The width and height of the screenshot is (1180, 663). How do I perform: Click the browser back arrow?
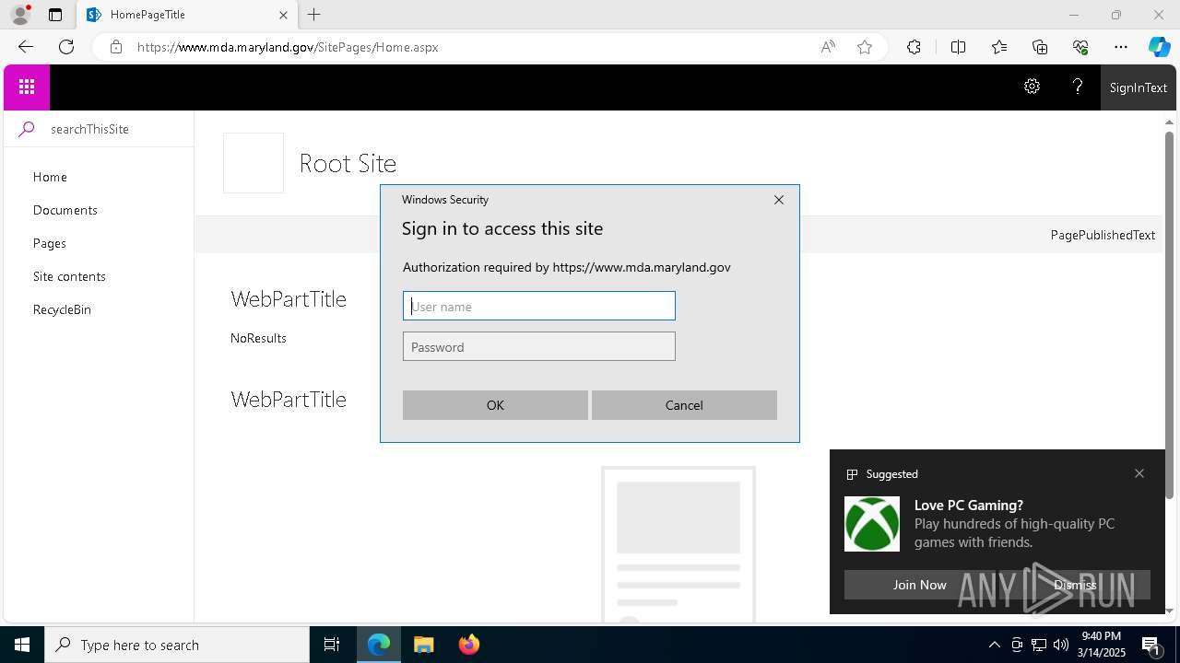pos(25,47)
